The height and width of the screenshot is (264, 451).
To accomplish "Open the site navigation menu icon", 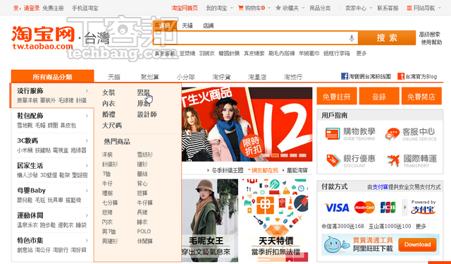I will point(409,8).
